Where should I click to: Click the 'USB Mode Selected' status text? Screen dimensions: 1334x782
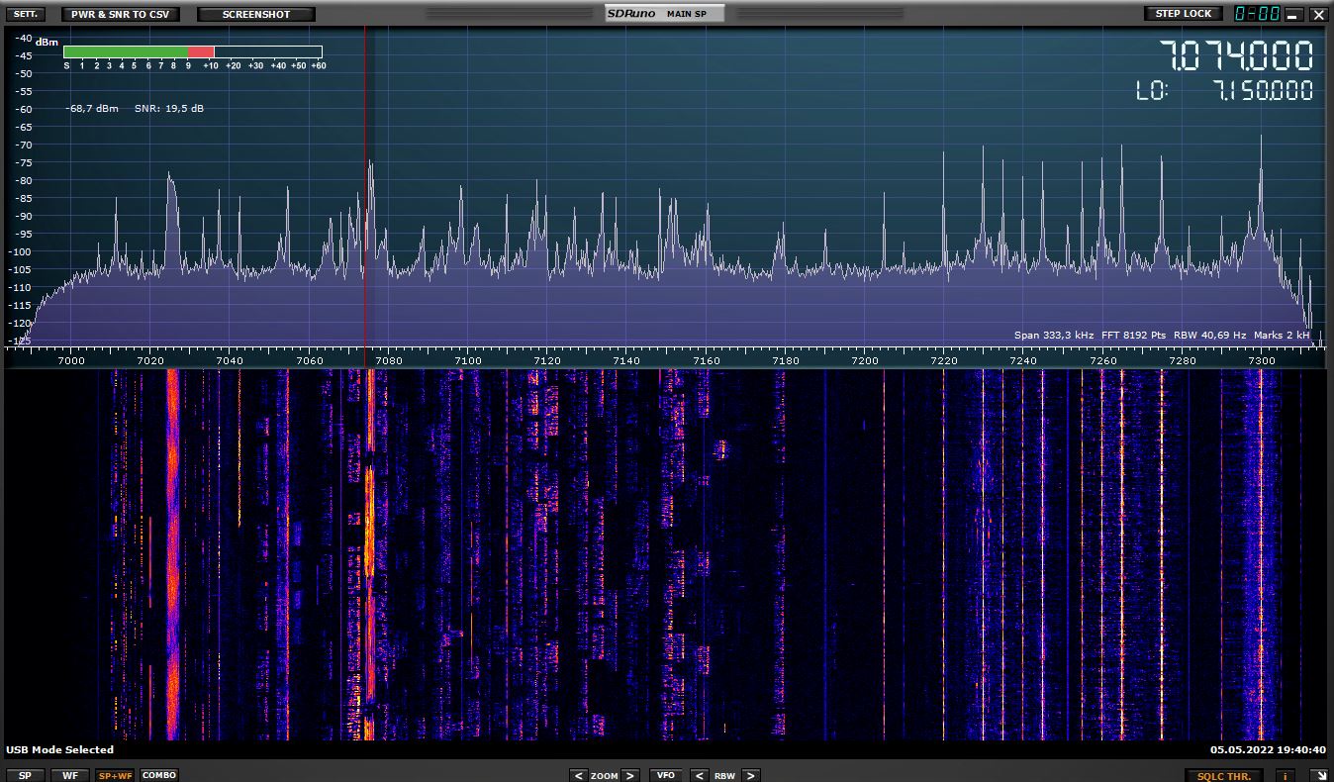(x=59, y=749)
